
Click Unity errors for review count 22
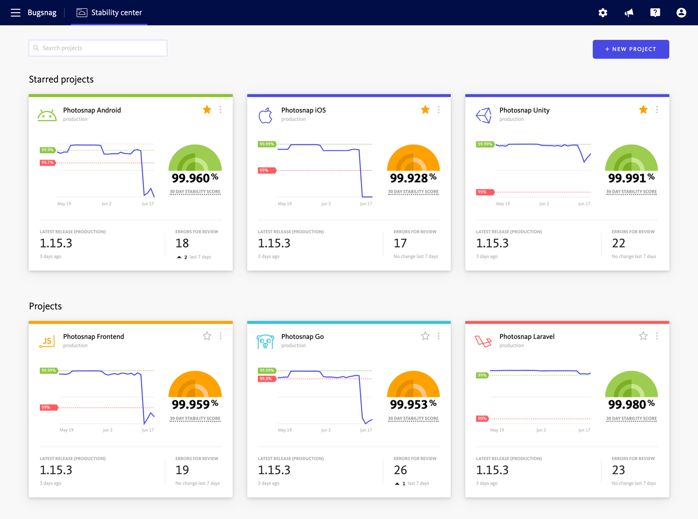[x=619, y=243]
